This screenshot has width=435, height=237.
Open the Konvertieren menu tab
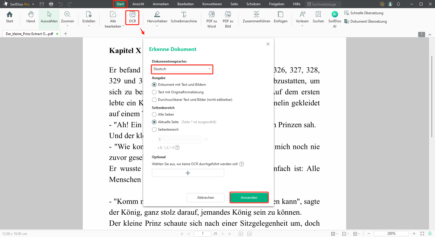[x=212, y=4]
